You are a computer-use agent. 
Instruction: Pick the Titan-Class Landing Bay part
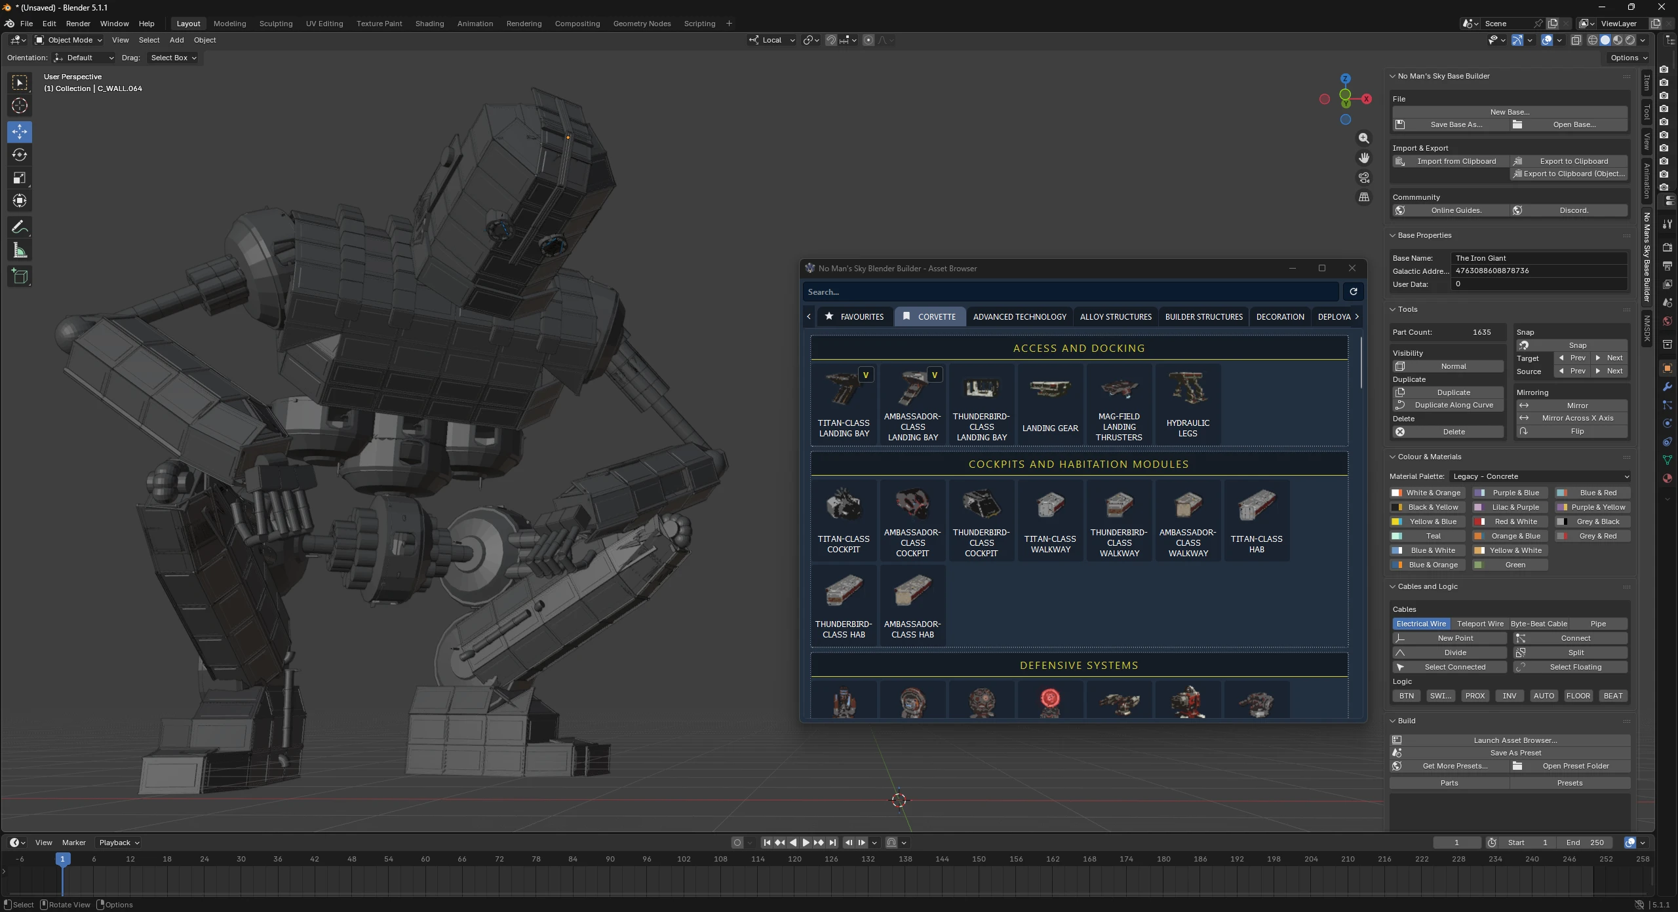coord(844,404)
